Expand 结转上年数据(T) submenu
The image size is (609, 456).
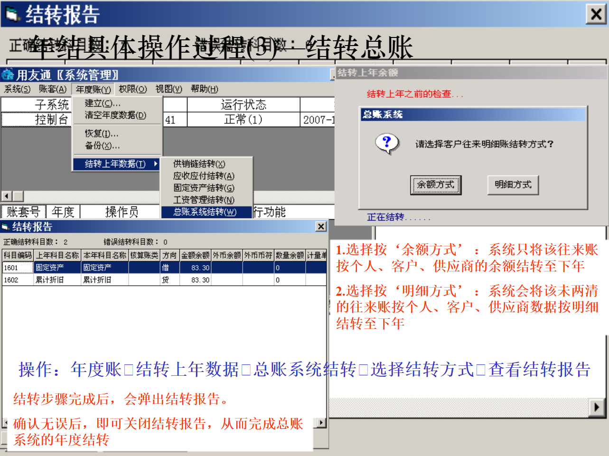(116, 164)
